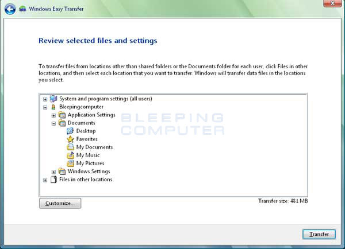Select the 'Windows Settings' tree label
345x249 pixels.
point(89,172)
